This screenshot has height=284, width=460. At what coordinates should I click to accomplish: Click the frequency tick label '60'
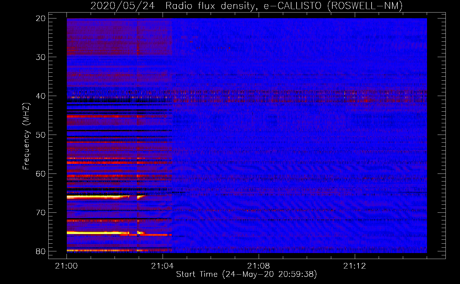pyautogui.click(x=41, y=174)
